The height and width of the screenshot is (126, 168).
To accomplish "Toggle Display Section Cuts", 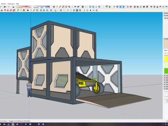I will (120, 7).
